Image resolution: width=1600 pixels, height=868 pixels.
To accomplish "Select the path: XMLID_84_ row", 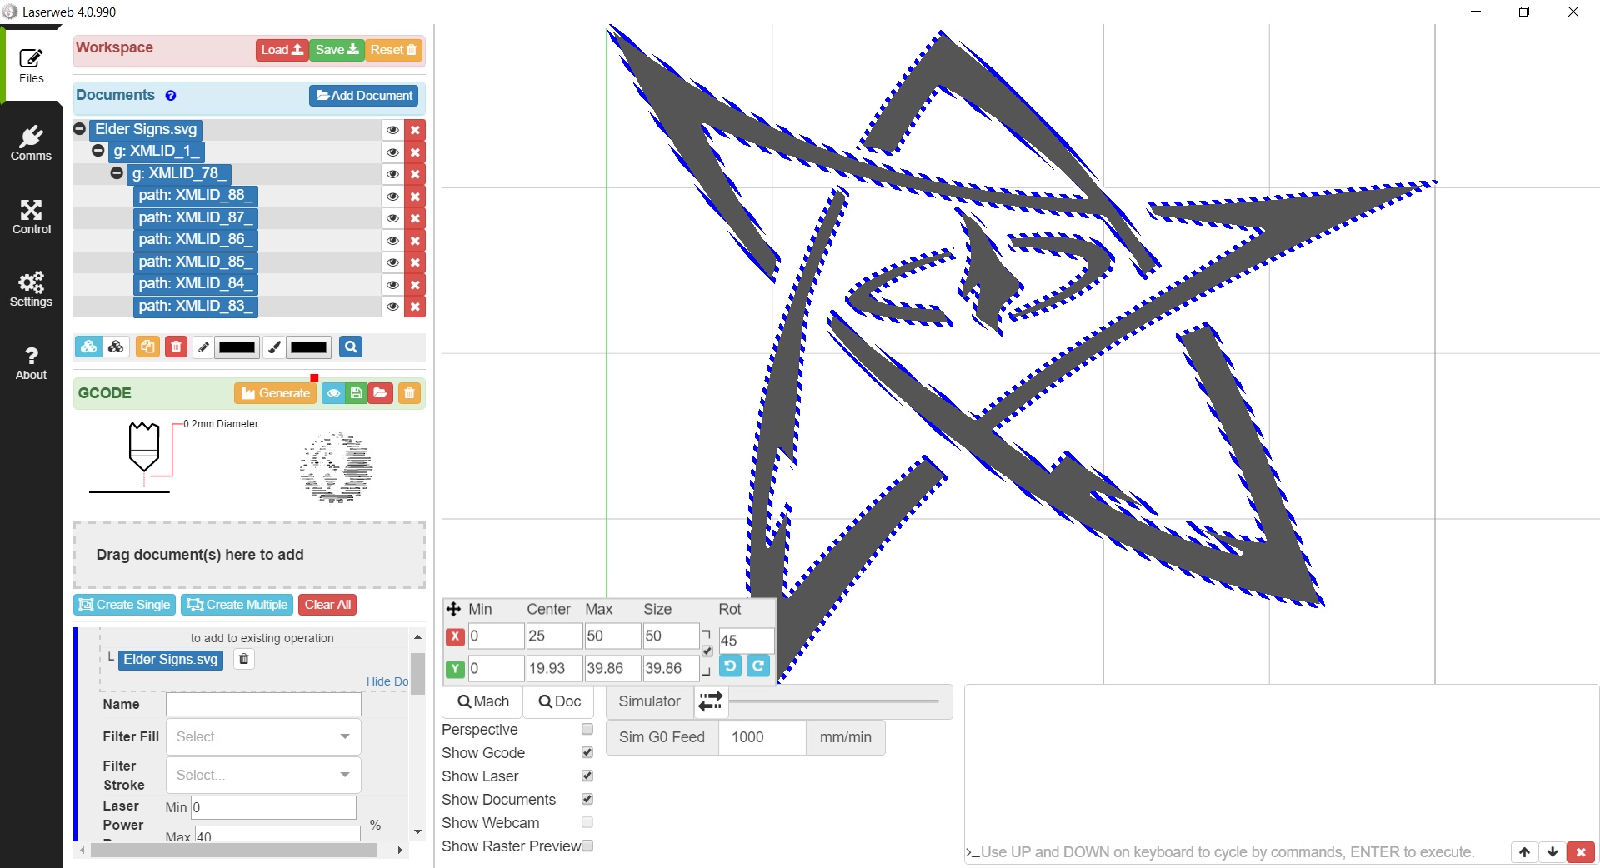I will pyautogui.click(x=195, y=284).
